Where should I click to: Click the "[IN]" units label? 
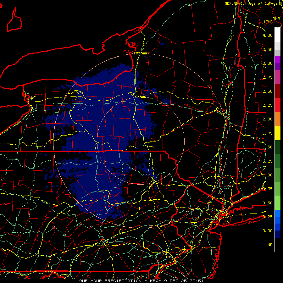[268, 22]
